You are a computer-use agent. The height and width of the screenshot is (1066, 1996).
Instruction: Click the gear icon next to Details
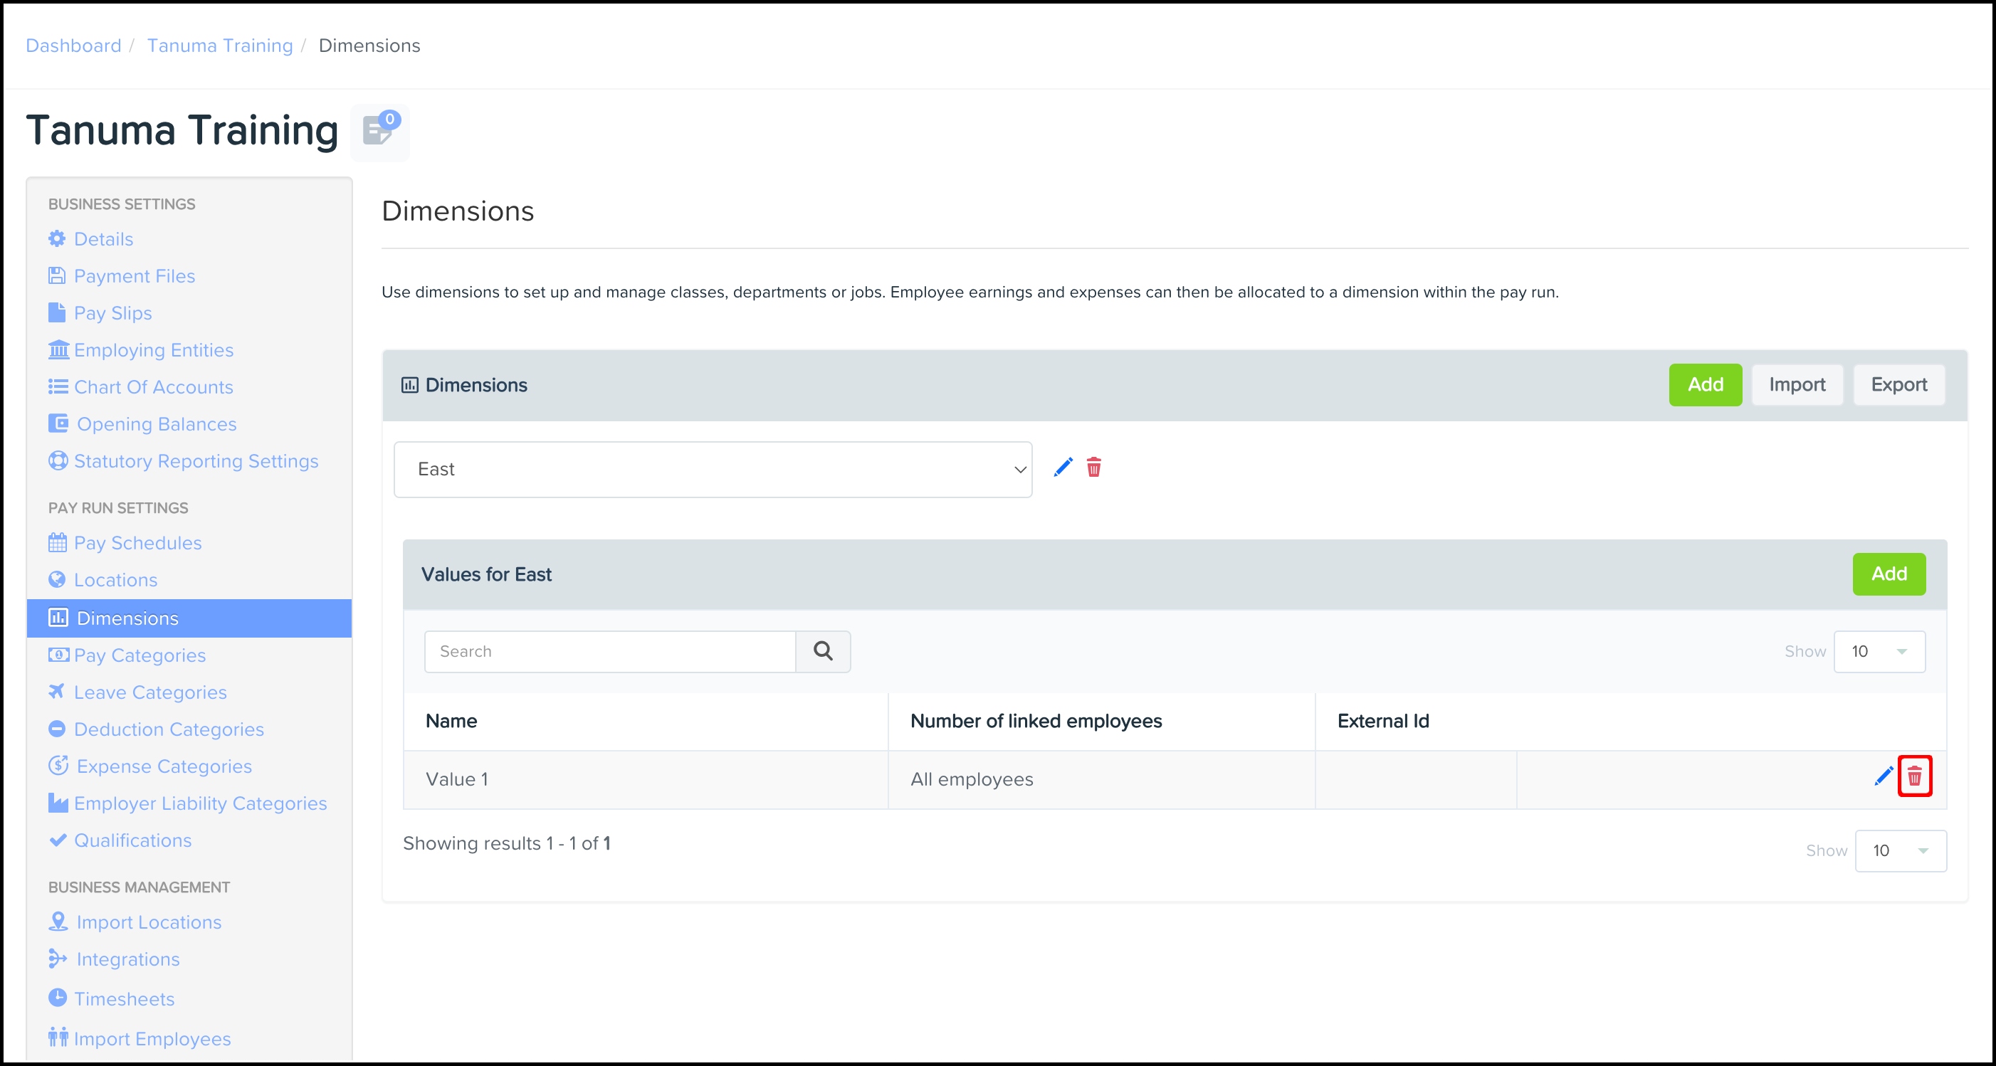[56, 238]
